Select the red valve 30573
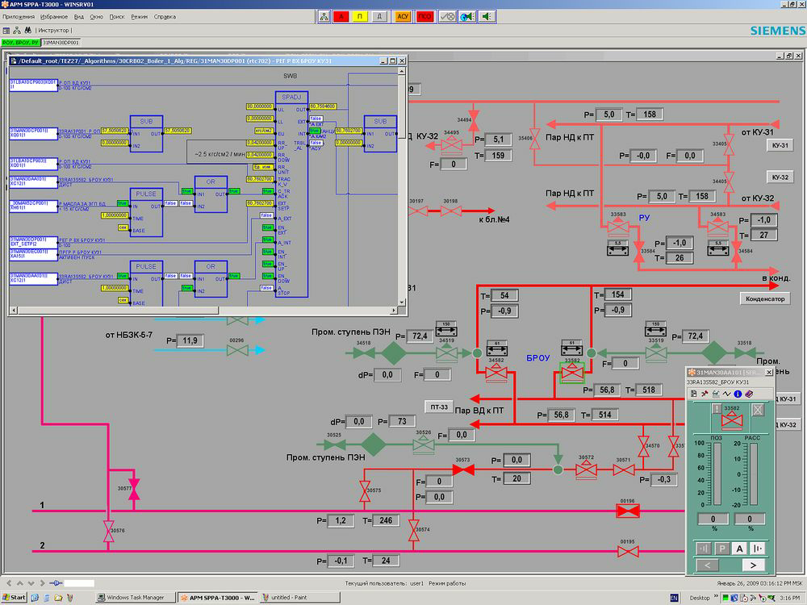This screenshot has height=605, width=807. pyautogui.click(x=463, y=469)
